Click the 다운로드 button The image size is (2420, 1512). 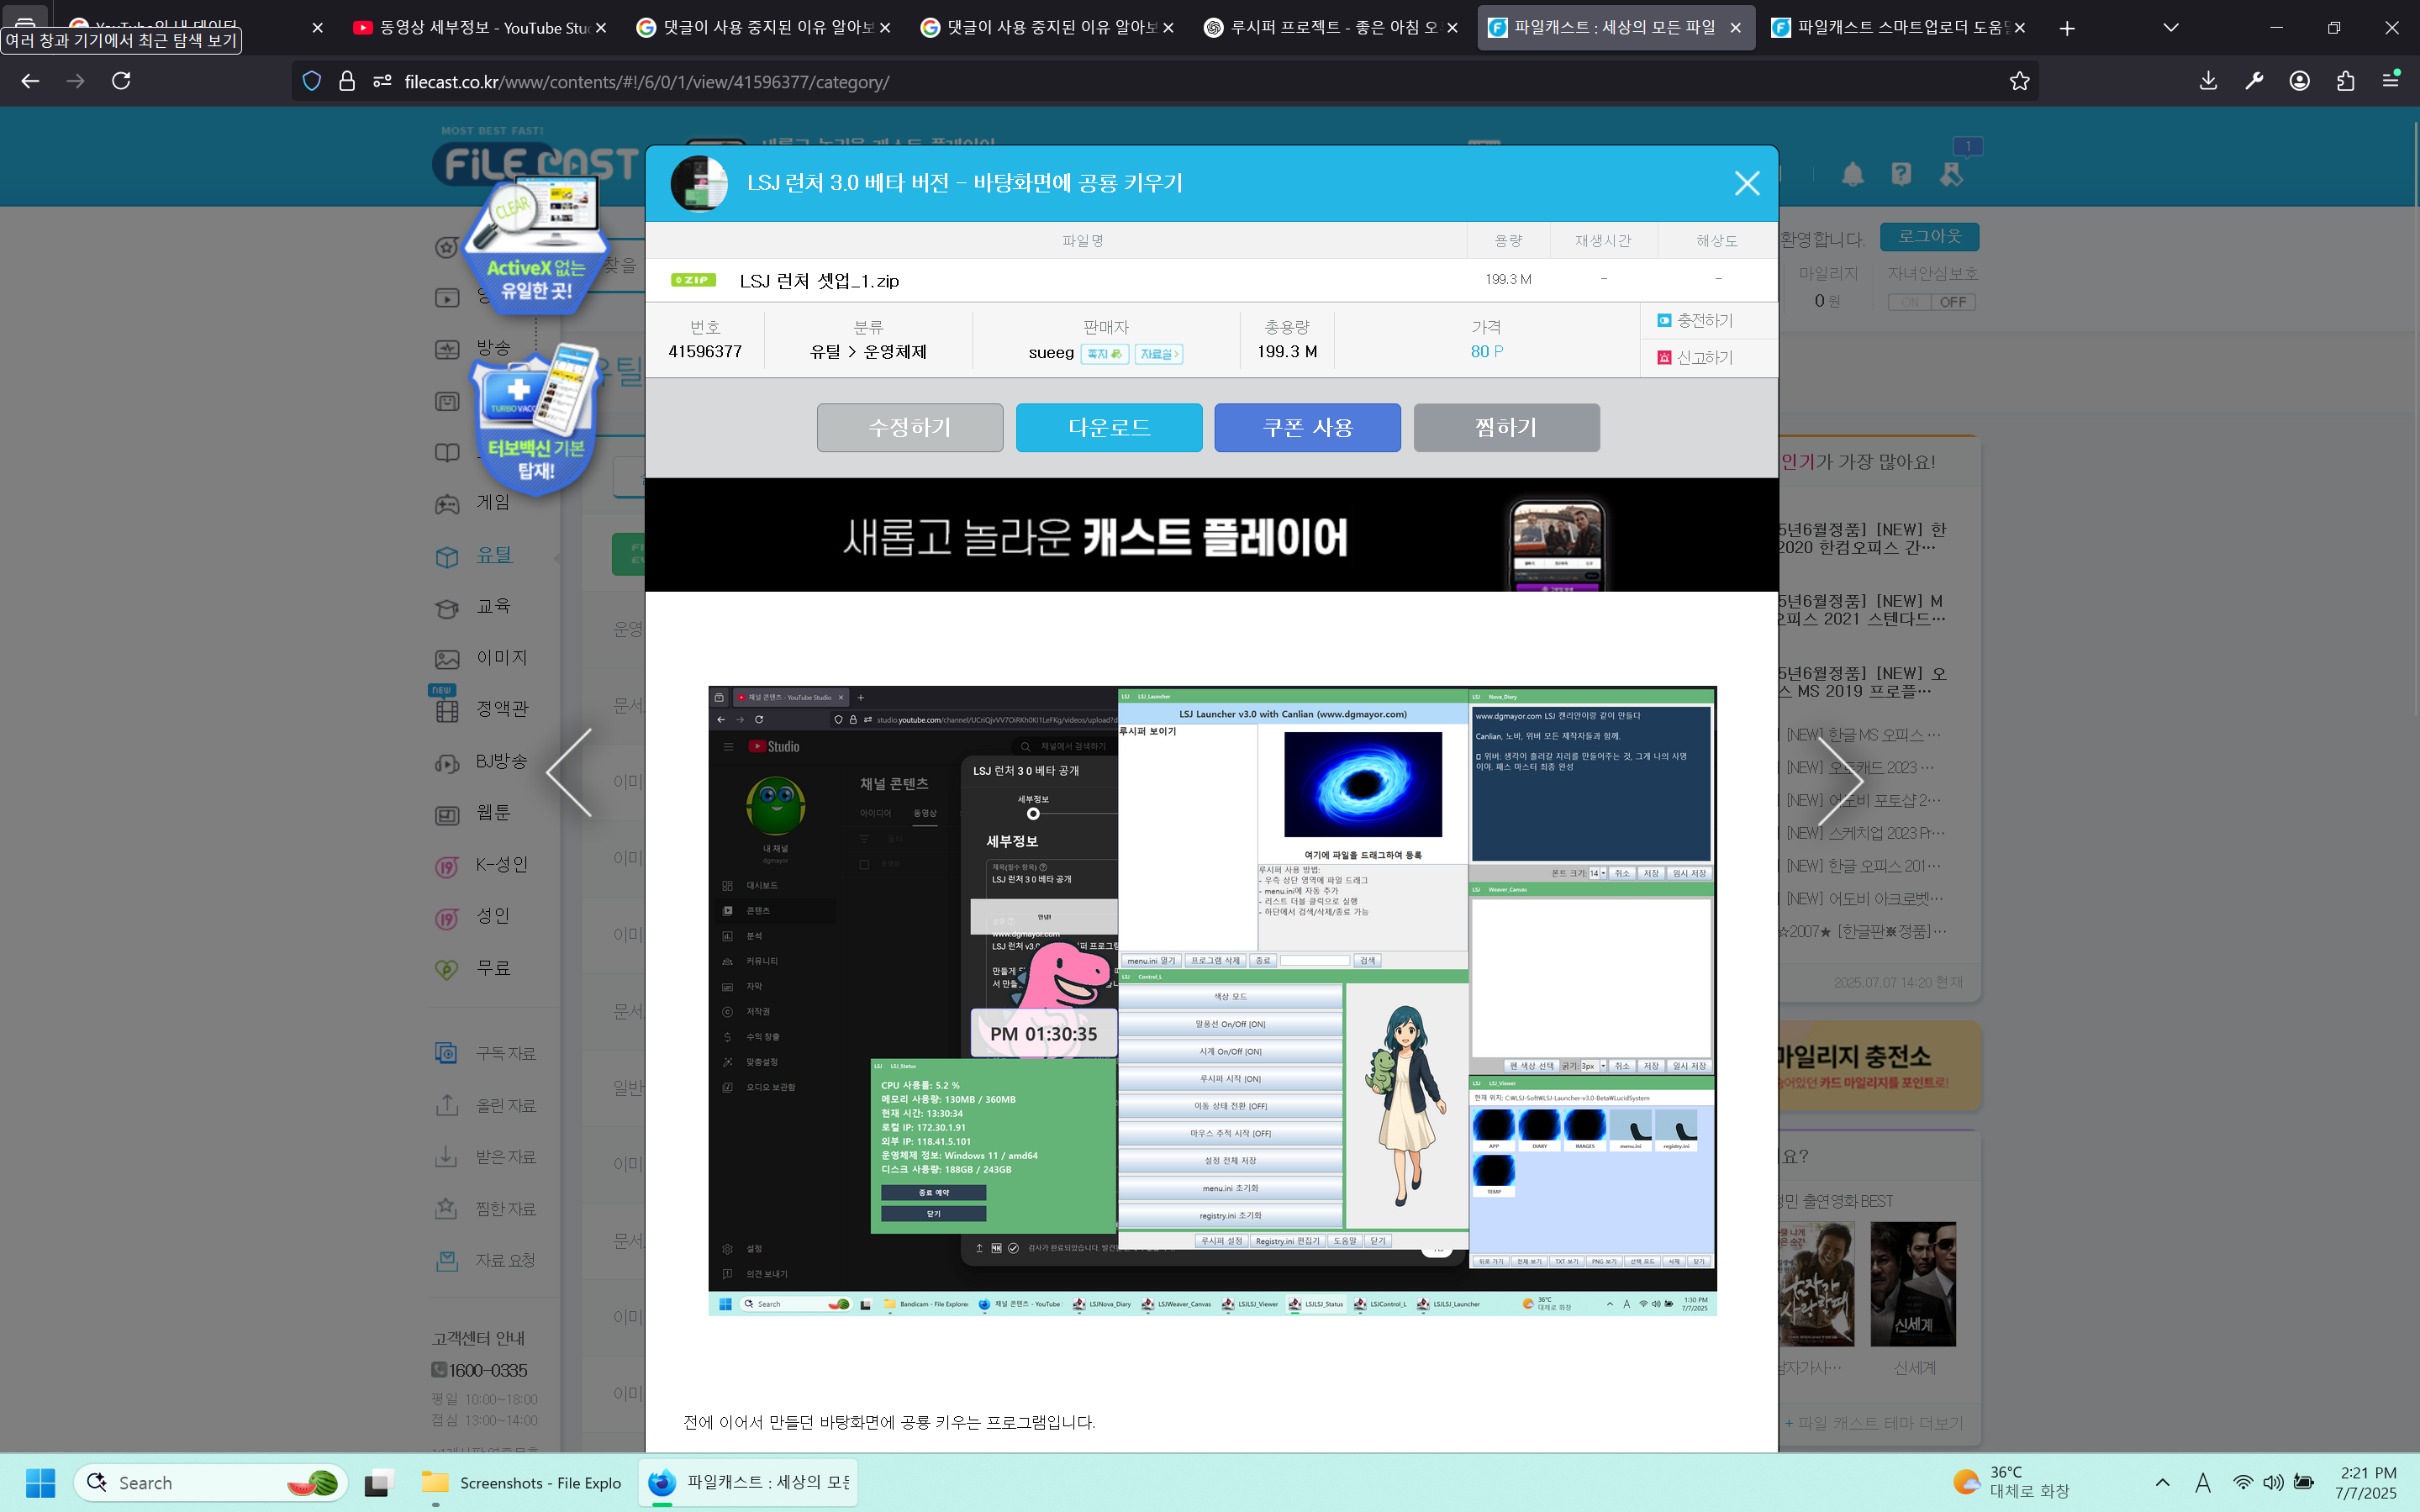[1109, 428]
